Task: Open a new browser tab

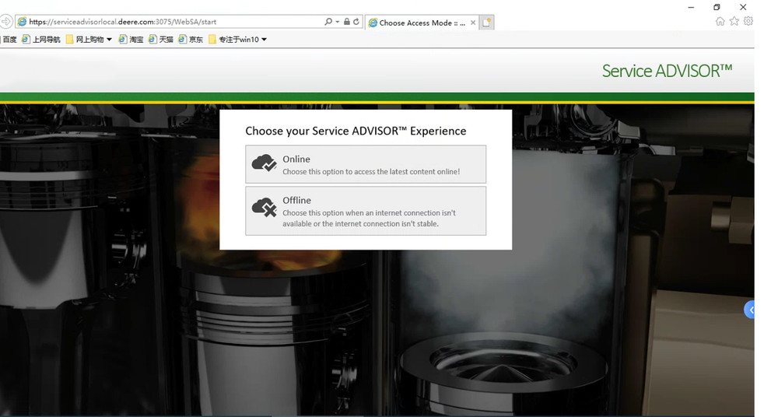Action: tap(487, 23)
